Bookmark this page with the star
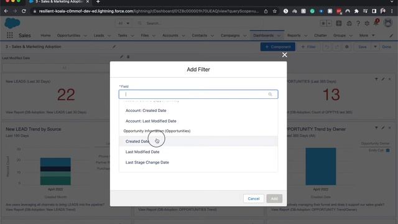The image size is (398, 224). [275, 11]
